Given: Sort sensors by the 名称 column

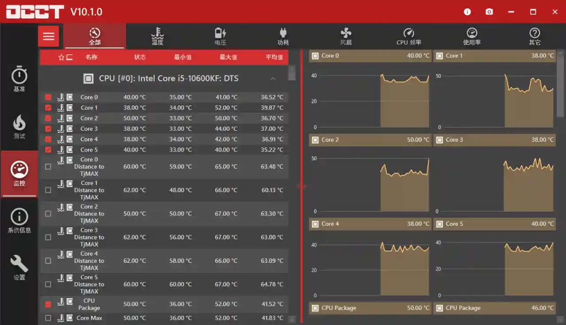Looking at the screenshot, I should [92, 57].
